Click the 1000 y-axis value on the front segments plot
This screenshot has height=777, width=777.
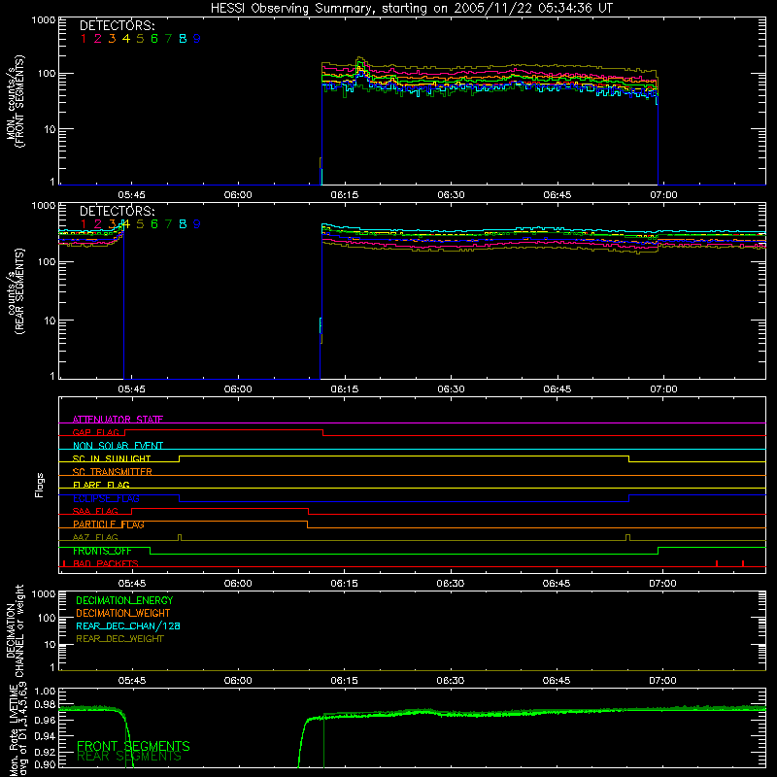pos(44,20)
